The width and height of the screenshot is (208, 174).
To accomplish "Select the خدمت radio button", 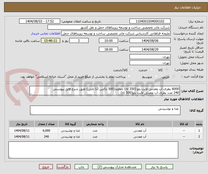I will [x=151, y=69].
